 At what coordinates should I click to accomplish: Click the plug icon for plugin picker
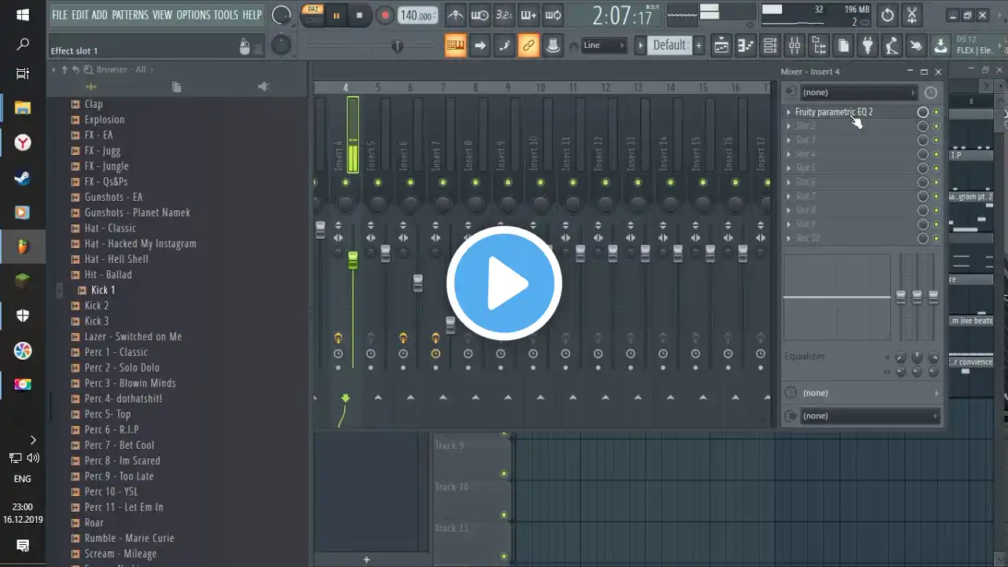pos(867,46)
